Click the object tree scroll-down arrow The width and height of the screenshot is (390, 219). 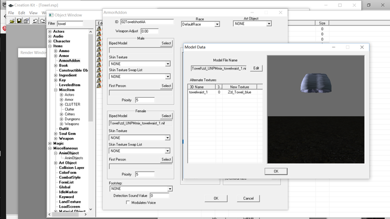pyautogui.click(x=90, y=209)
